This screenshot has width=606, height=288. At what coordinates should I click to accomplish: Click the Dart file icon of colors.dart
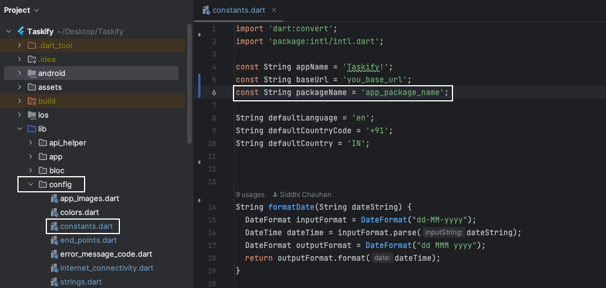pos(54,212)
